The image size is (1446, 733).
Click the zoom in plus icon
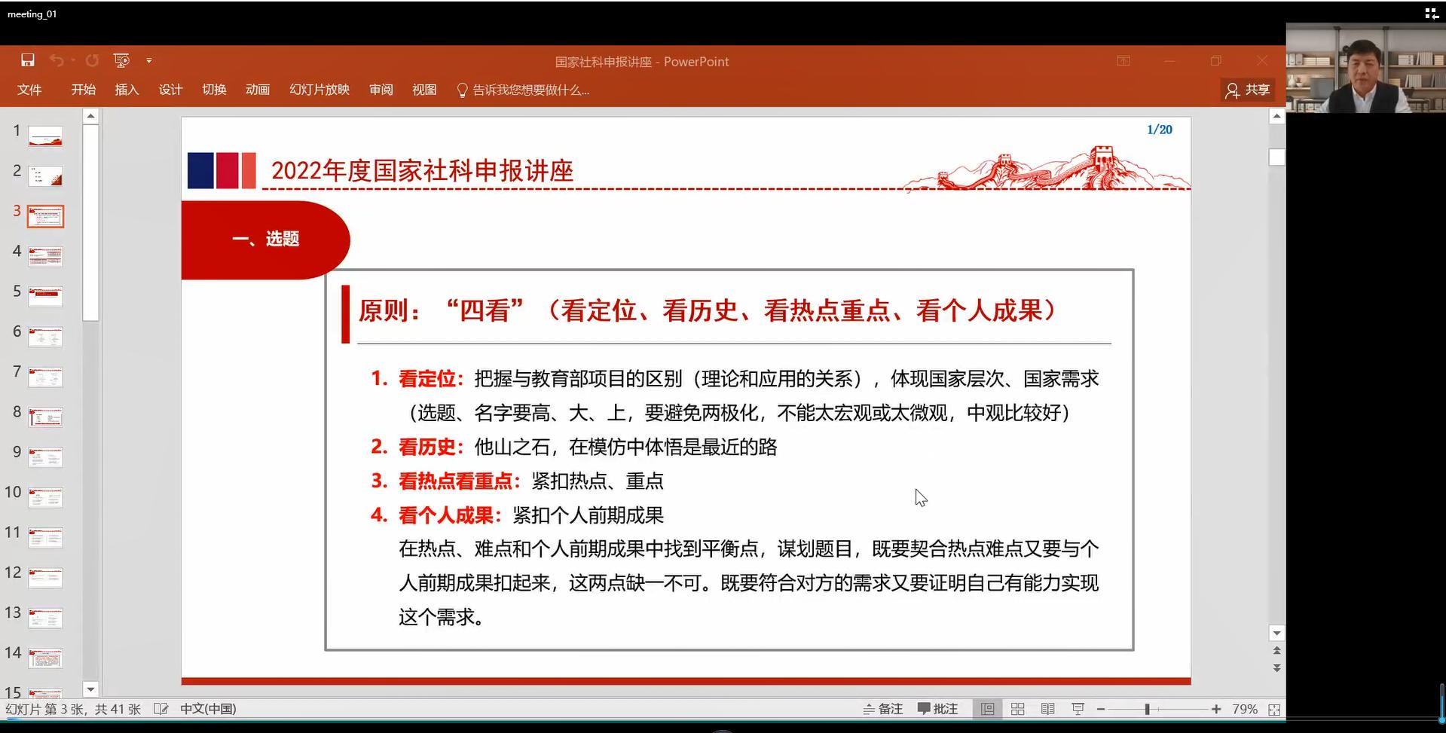(x=1216, y=709)
